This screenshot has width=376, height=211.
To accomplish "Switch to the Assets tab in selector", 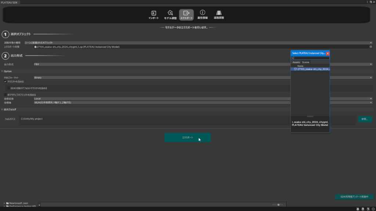I will [x=296, y=62].
